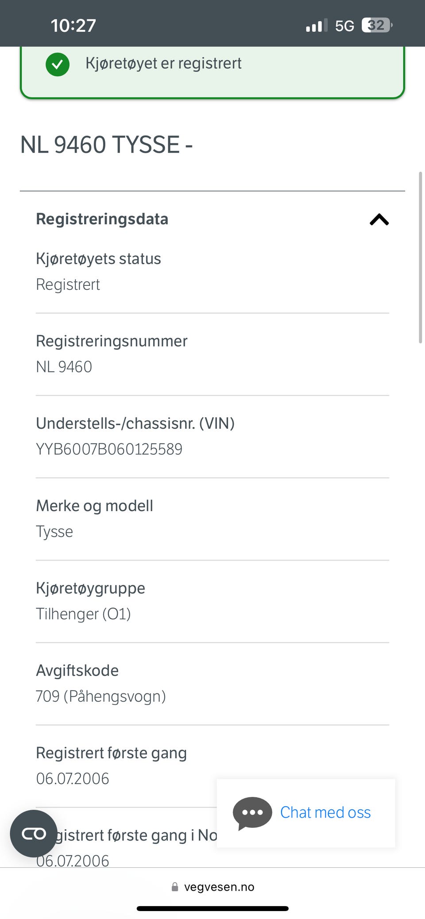Click registration number value NL 9460
This screenshot has height=919, width=425.
[x=64, y=367]
